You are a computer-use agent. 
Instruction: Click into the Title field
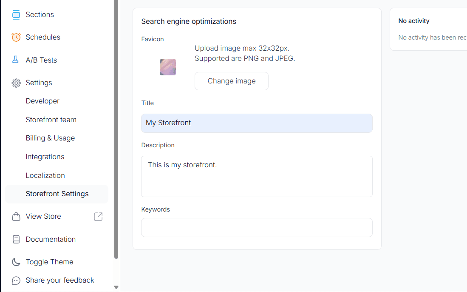pyautogui.click(x=257, y=122)
